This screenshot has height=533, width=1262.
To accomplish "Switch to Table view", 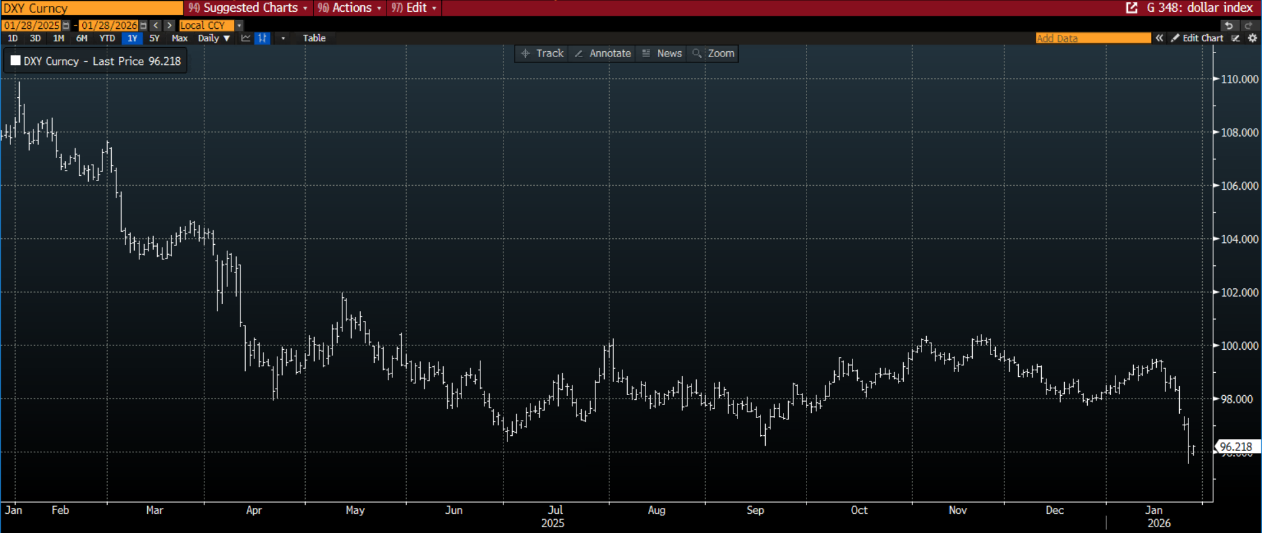I will 314,38.
